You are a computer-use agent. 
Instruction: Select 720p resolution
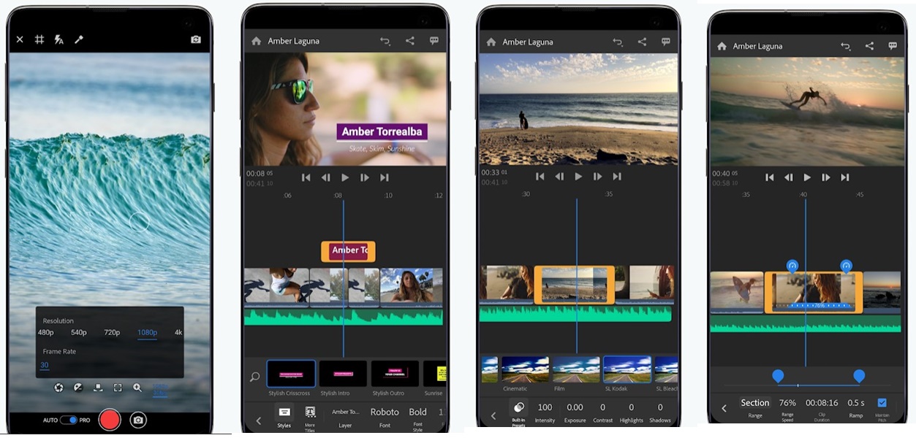pos(112,332)
